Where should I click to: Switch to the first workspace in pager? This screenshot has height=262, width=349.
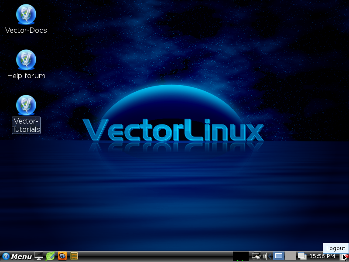point(279,256)
